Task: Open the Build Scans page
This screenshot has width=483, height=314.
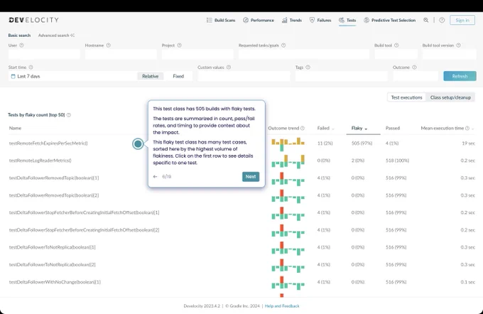Action: coord(221,21)
